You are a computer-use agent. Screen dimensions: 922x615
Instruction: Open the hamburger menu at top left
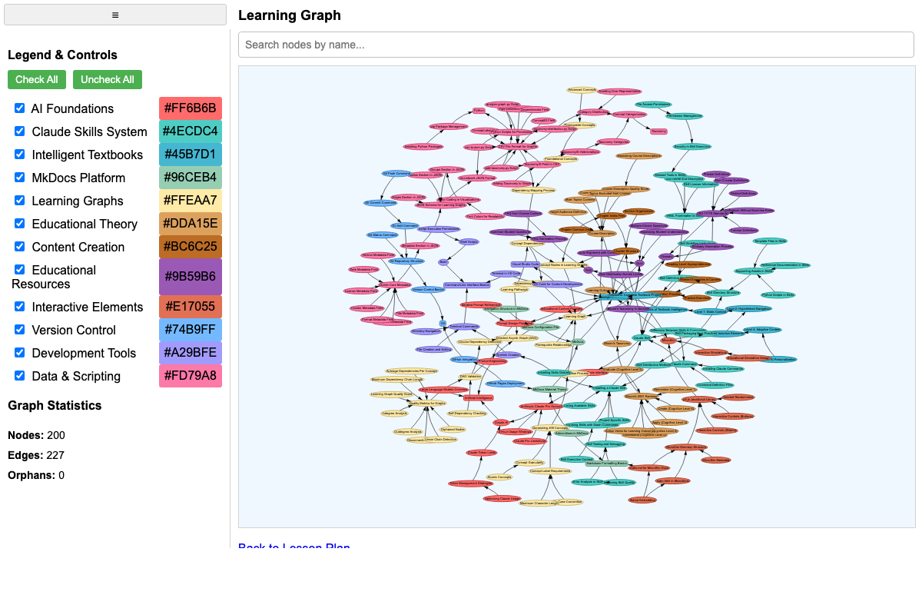click(115, 15)
